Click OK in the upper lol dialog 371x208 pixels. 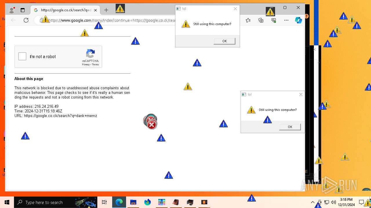[224, 41]
